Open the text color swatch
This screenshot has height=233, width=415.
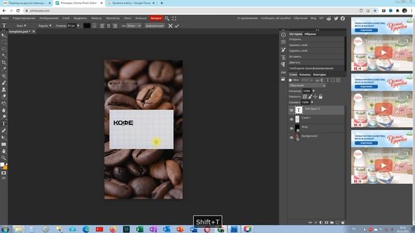click(x=87, y=26)
